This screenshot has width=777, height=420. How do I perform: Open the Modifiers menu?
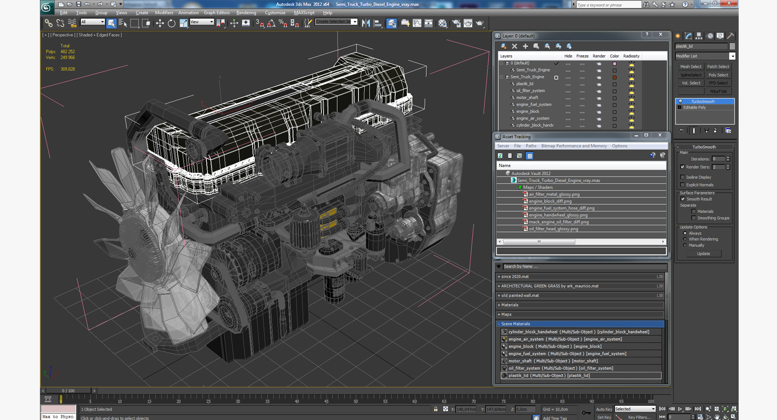point(164,13)
